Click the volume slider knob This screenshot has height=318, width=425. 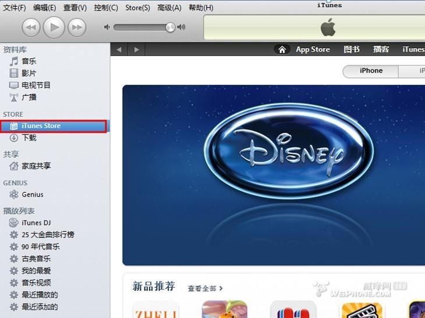(170, 27)
